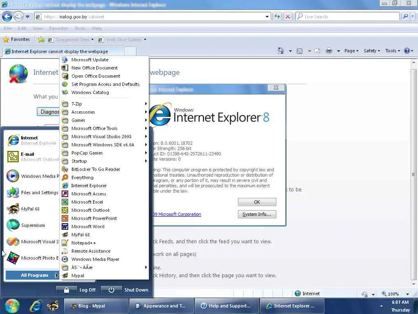Click the raccoon Mypal taskbar quick-launch icon
Screen dimensions: 418x314
coord(53,306)
